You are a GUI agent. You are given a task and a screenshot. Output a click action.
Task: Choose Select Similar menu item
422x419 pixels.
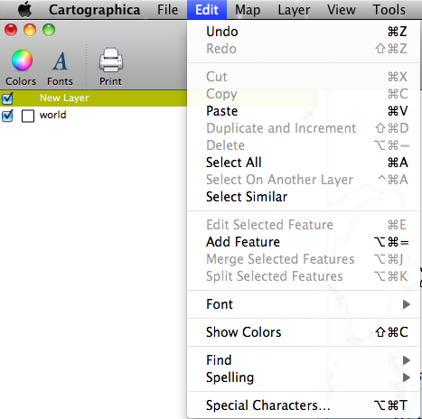[303, 197]
